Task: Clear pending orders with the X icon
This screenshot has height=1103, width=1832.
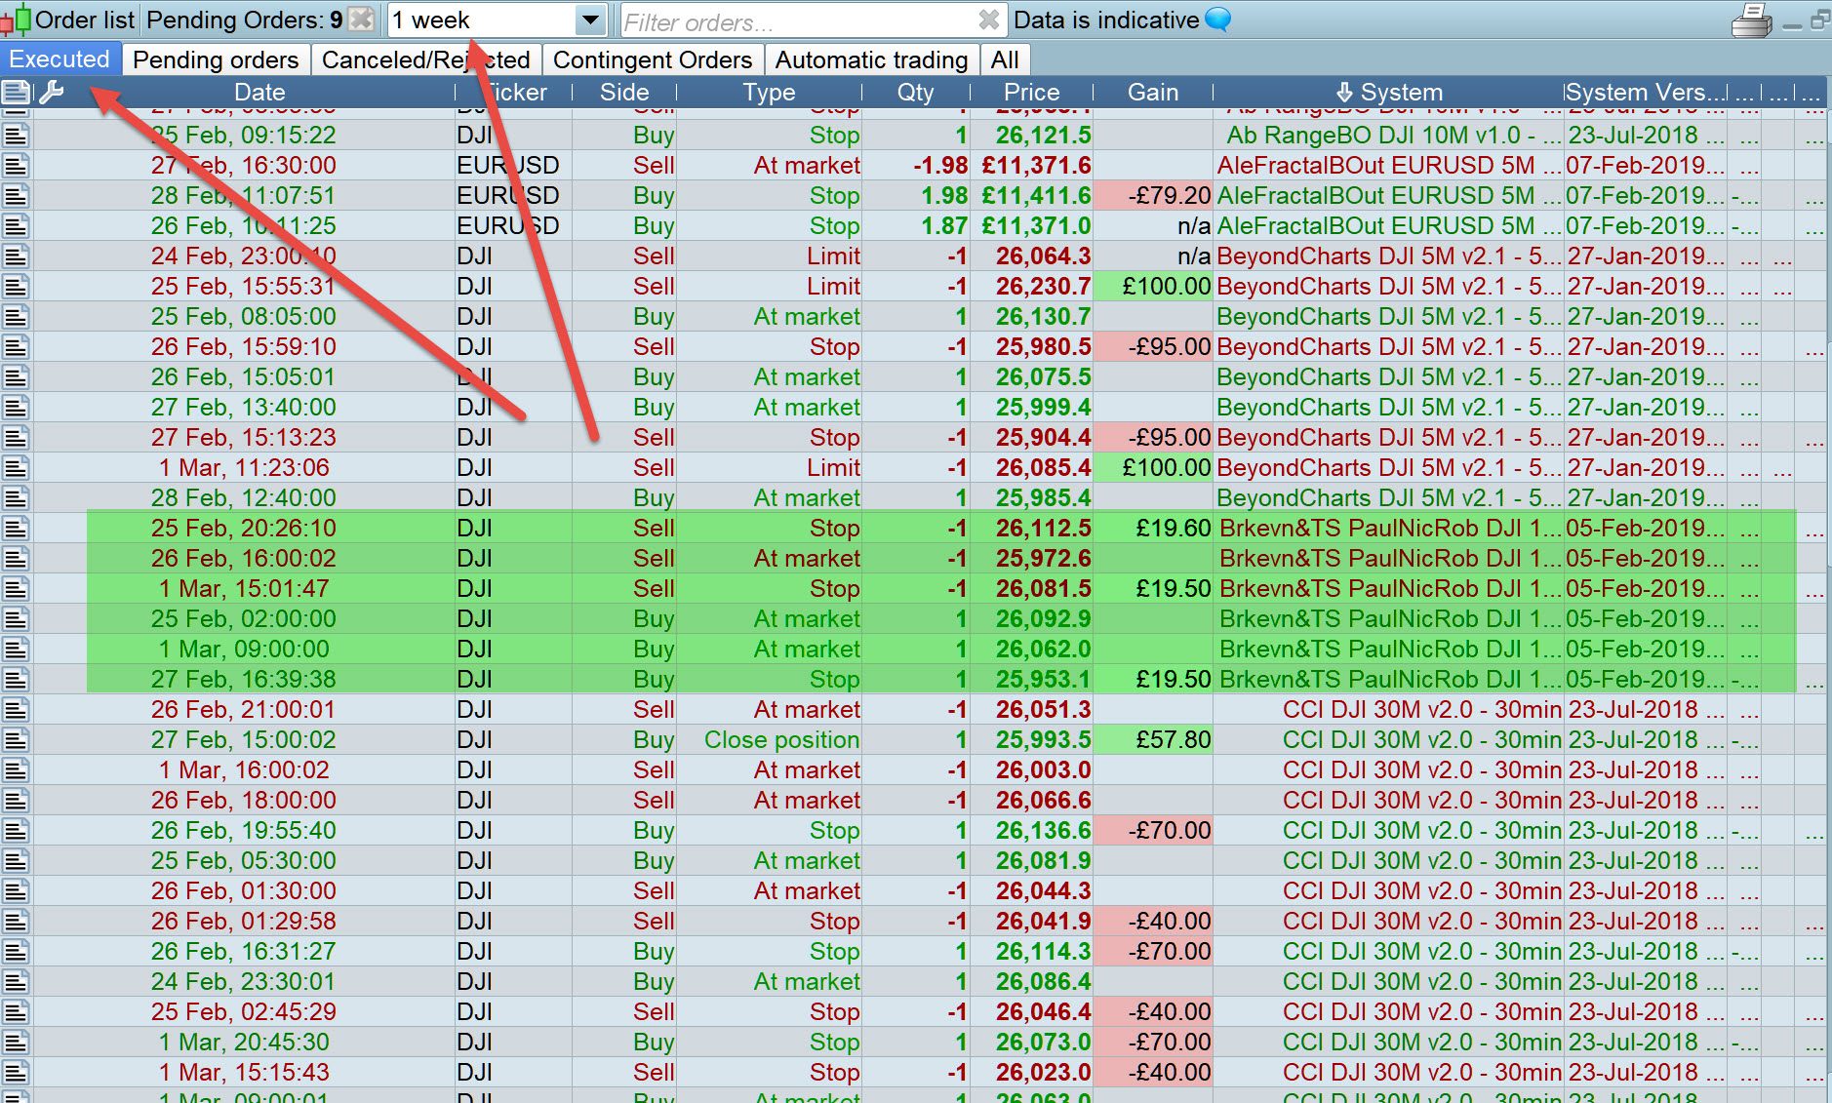Action: 361,20
